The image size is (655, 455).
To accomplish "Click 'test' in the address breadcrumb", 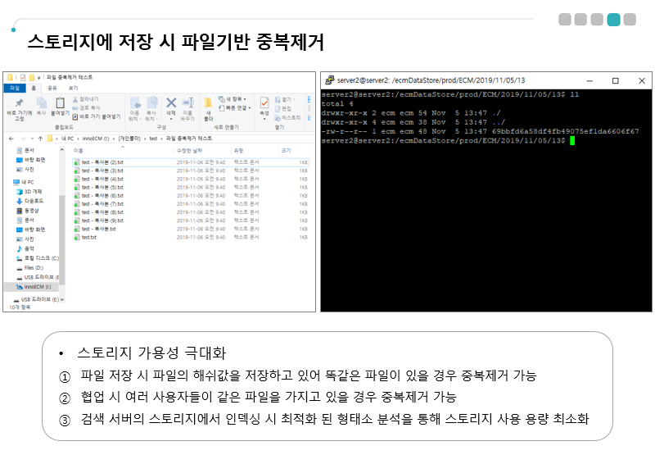I will point(153,139).
